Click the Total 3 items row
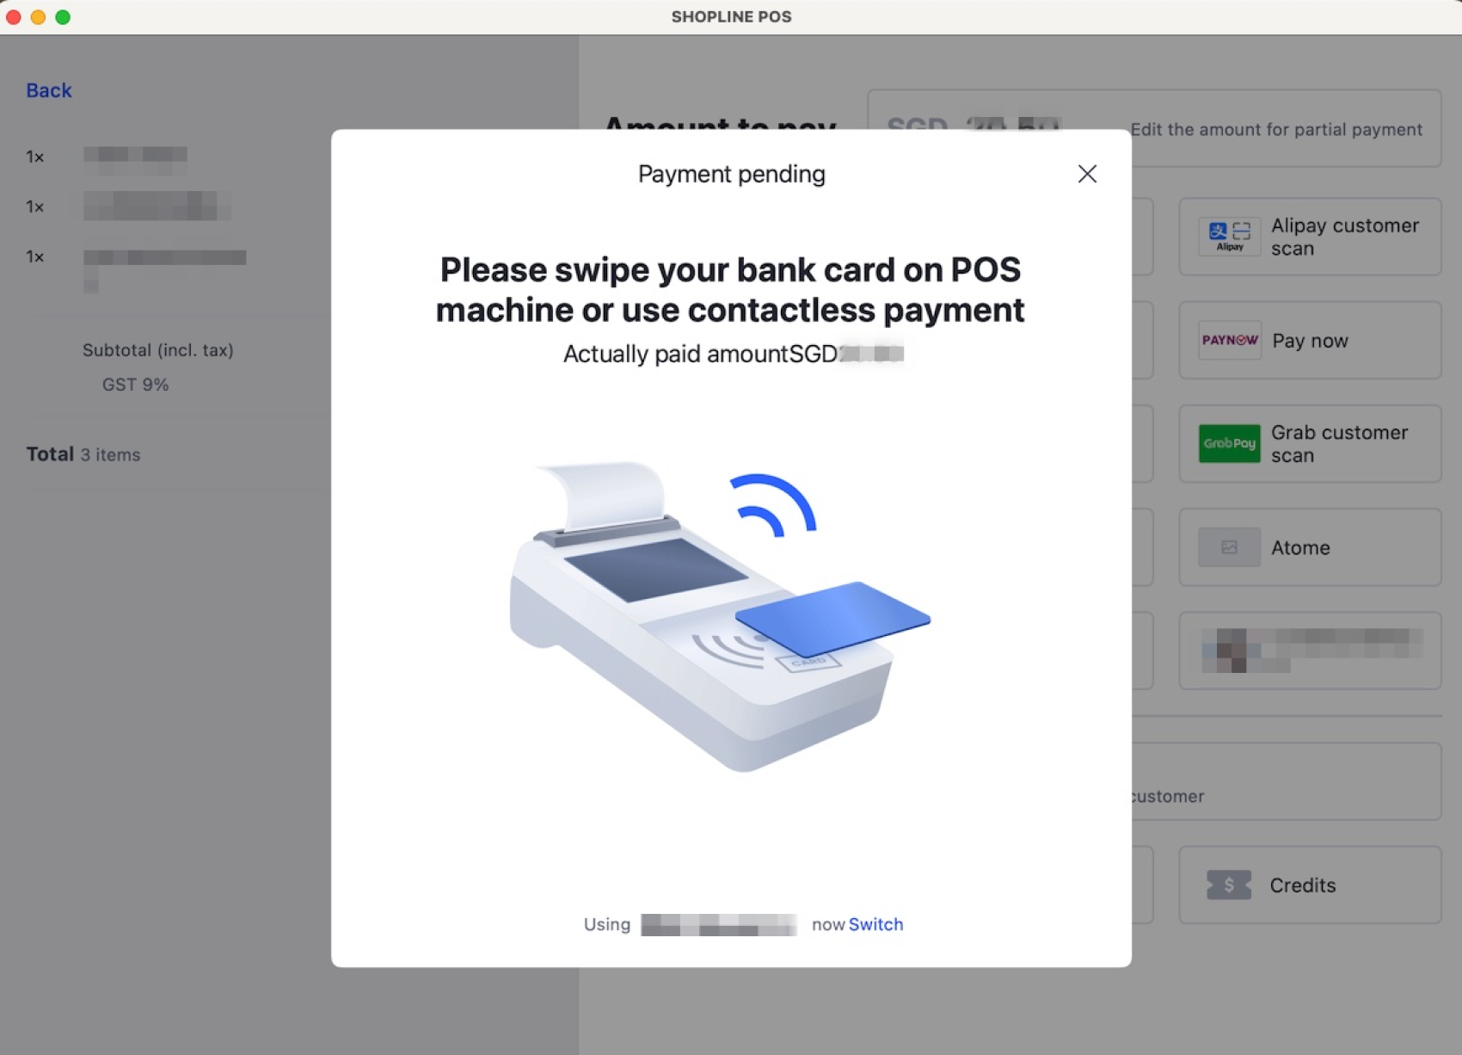The height and width of the screenshot is (1055, 1462). (x=83, y=454)
